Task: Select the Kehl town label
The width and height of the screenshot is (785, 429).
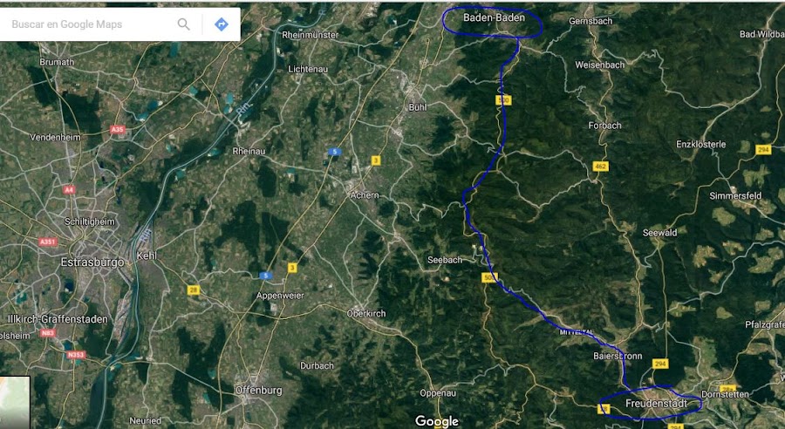Action: [x=147, y=255]
